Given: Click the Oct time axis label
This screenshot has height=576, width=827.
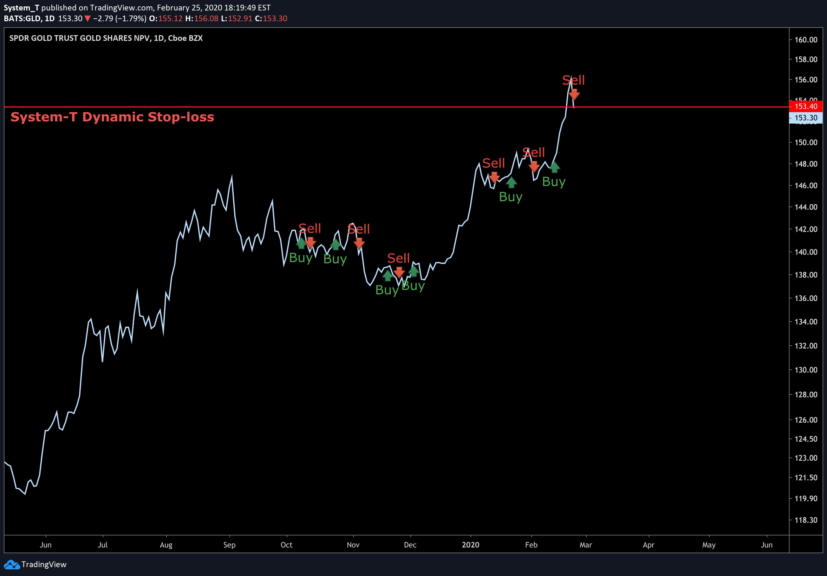Looking at the screenshot, I should (286, 545).
